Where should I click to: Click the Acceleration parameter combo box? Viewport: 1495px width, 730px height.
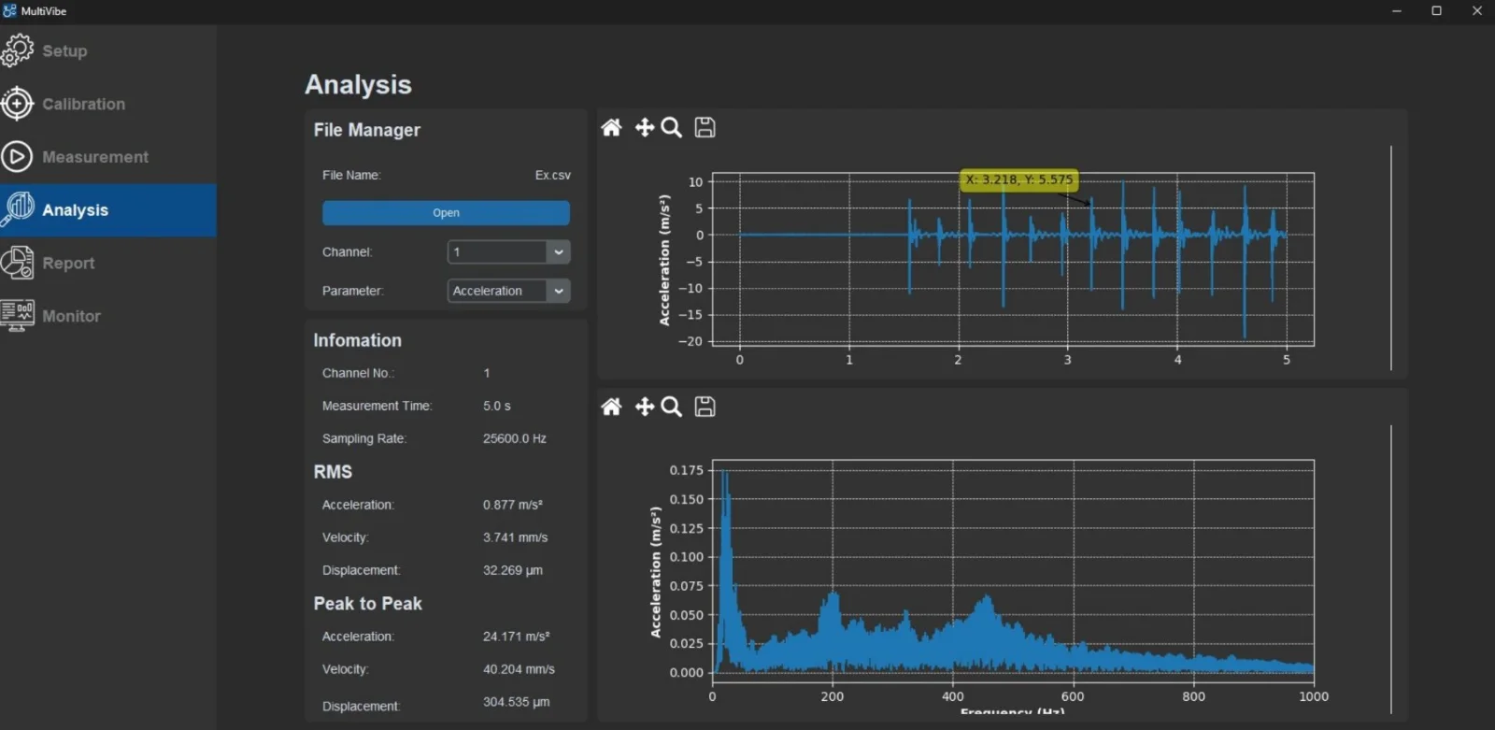click(x=508, y=291)
